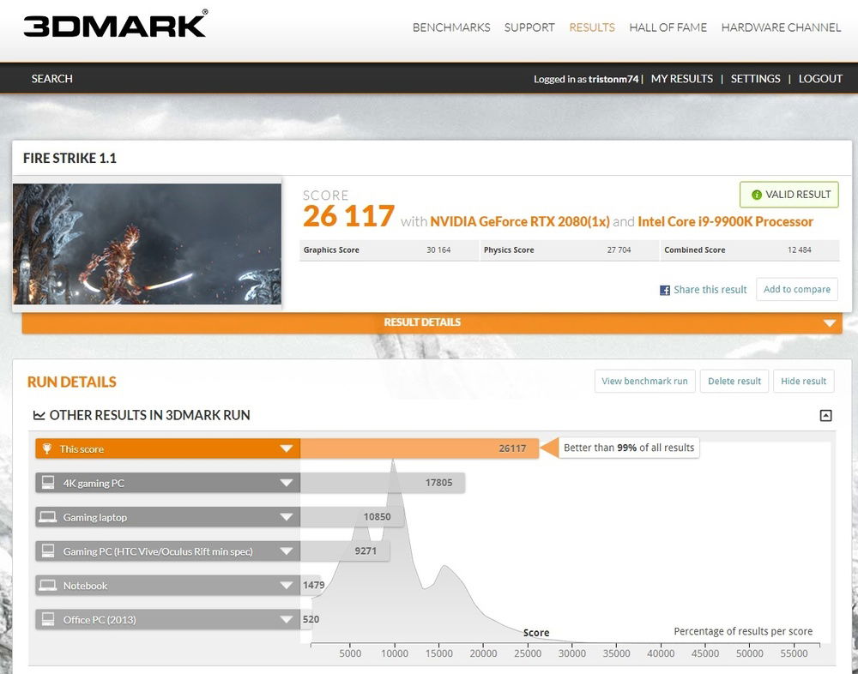Click the Facebook share icon
Viewport: 858px width, 674px height.
(664, 291)
